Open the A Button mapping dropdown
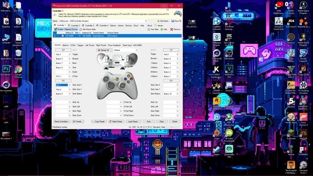 [178, 76]
